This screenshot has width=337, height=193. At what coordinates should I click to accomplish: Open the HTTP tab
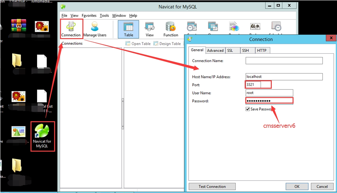(x=262, y=50)
